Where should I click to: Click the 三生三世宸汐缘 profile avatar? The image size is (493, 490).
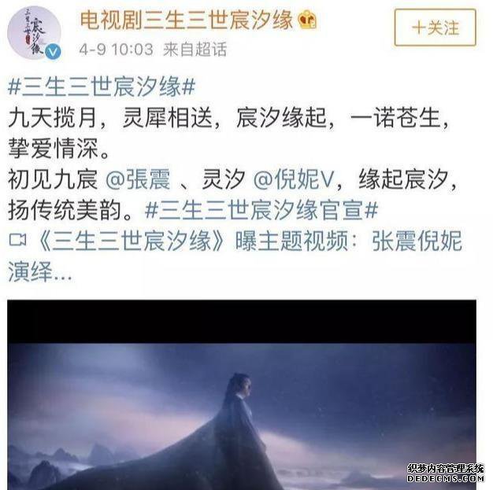point(34,33)
